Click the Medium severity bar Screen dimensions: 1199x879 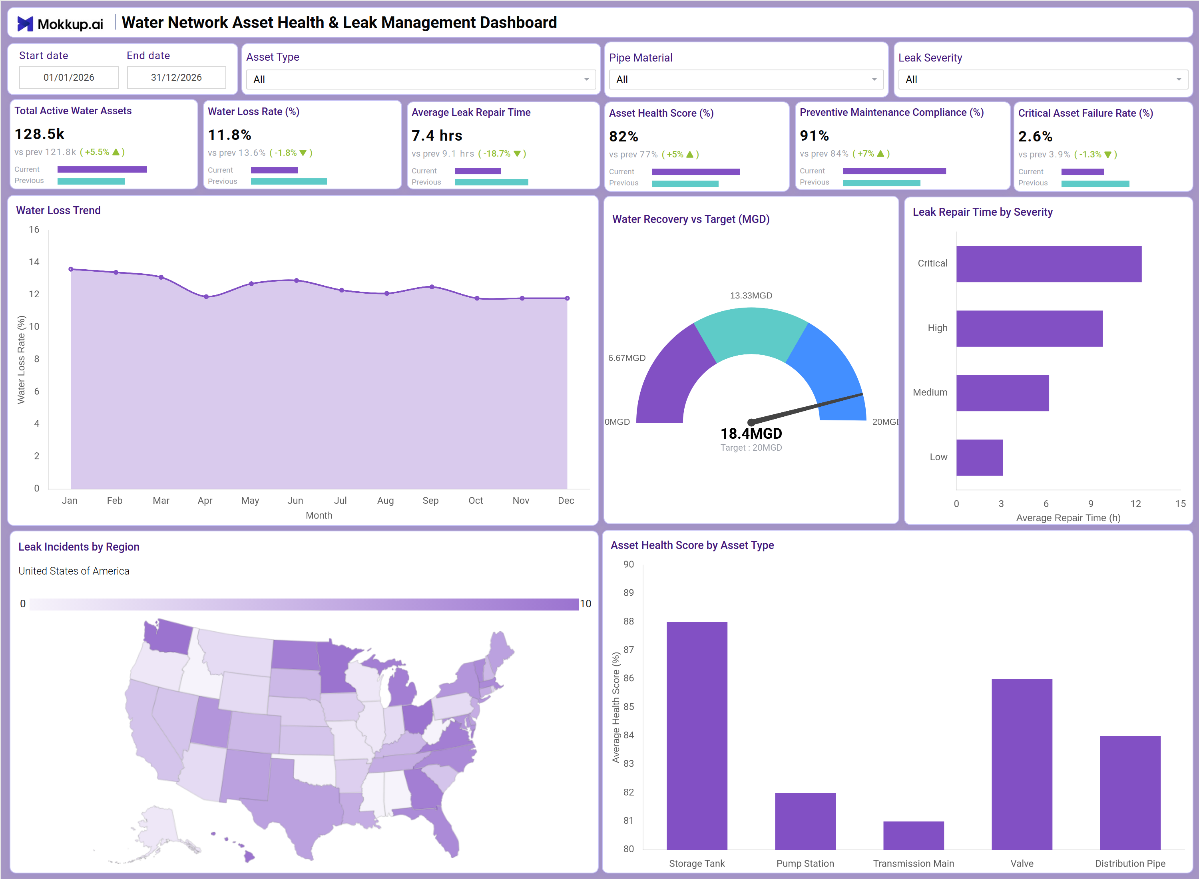(x=1003, y=393)
